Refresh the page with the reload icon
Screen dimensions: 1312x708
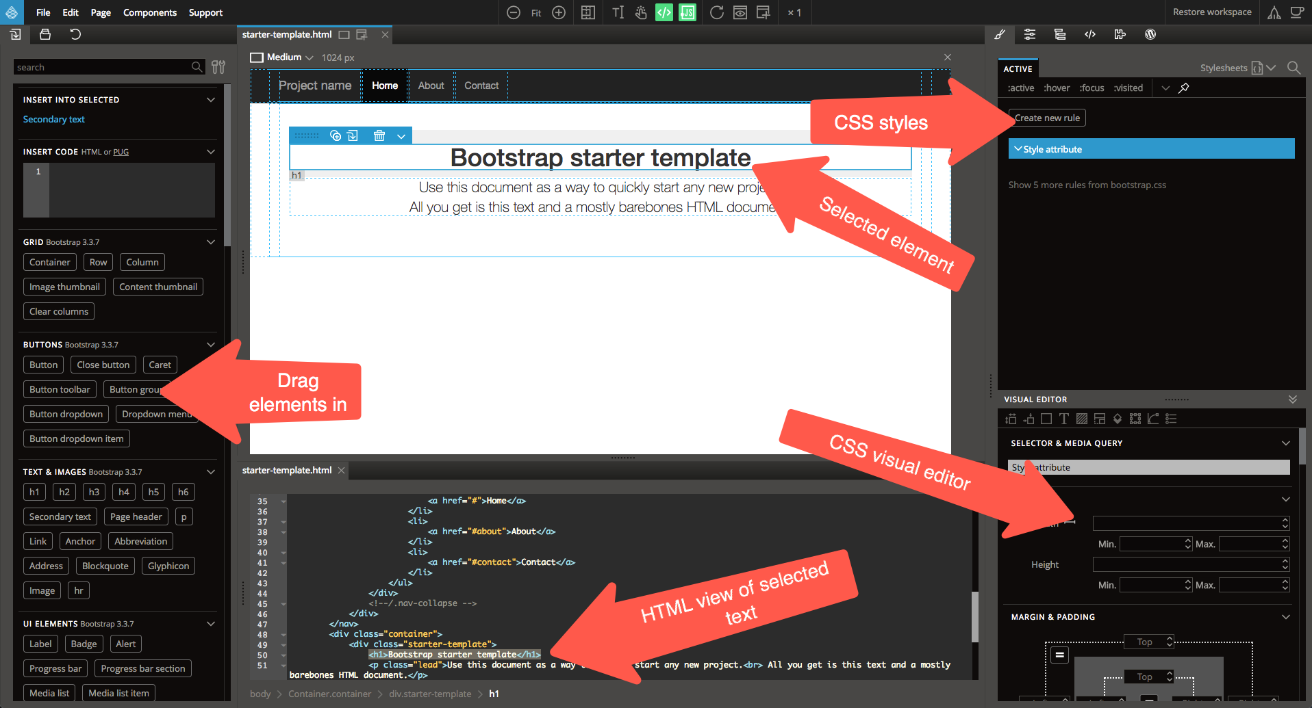point(717,12)
